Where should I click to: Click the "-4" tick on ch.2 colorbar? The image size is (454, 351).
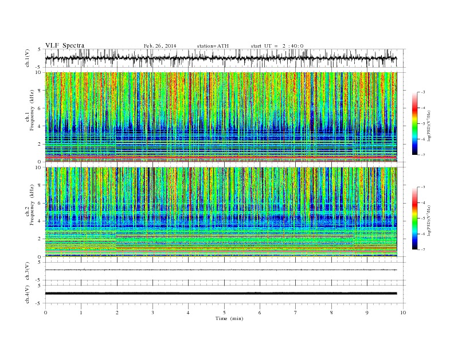coord(423,202)
